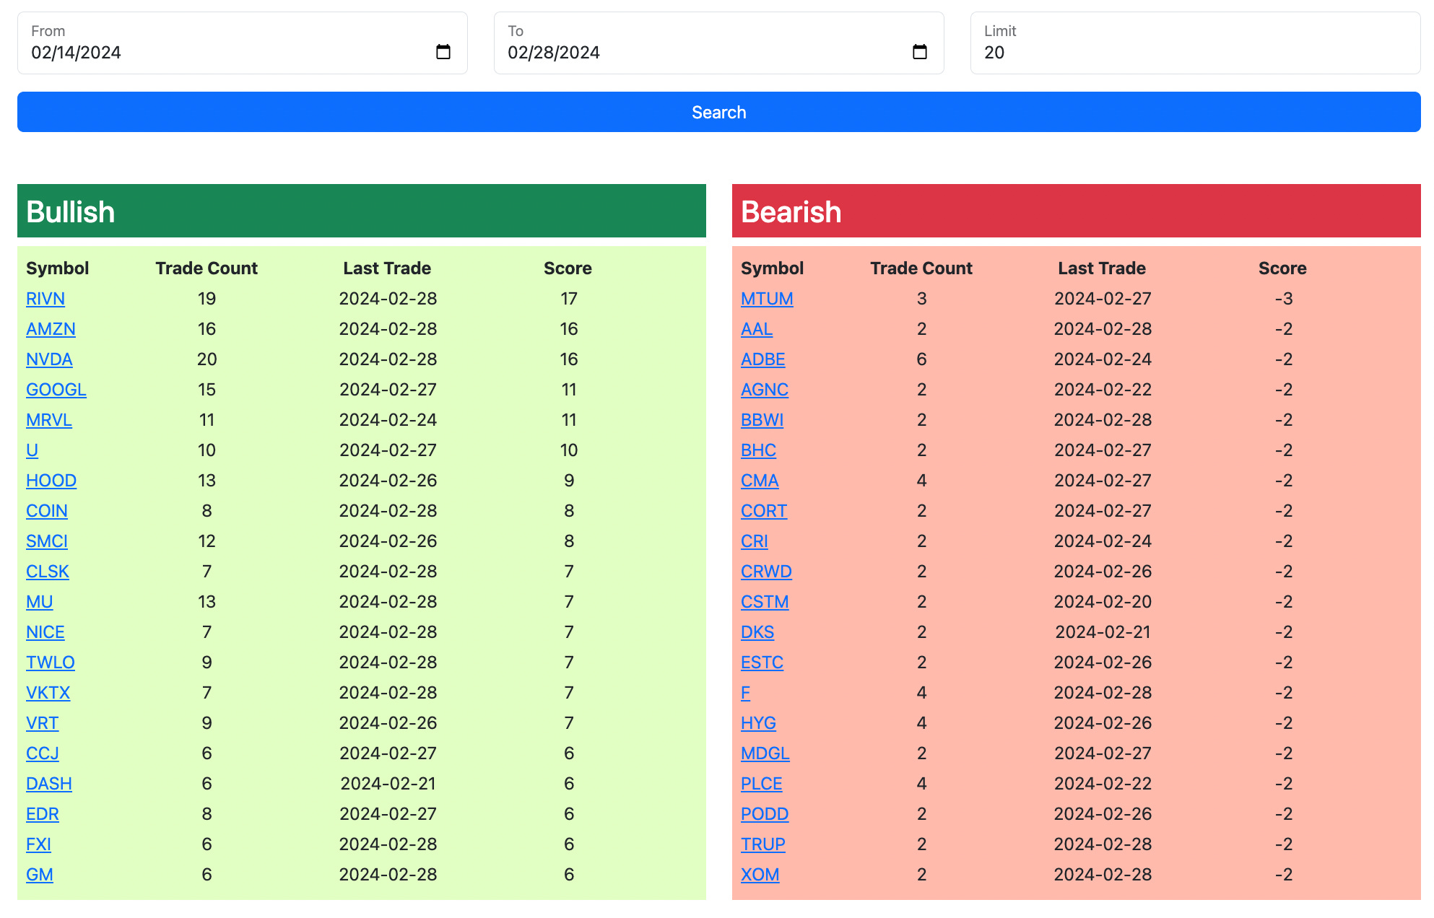Click RIVN score value 17
Image resolution: width=1434 pixels, height=918 pixels.
[569, 299]
